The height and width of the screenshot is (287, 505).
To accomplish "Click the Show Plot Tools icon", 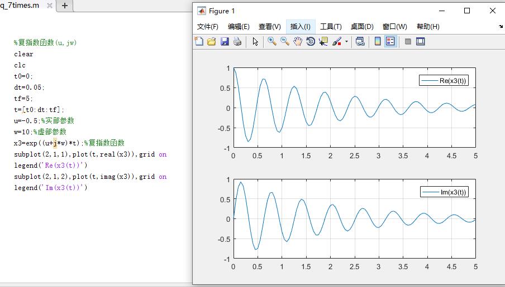I will (x=420, y=41).
